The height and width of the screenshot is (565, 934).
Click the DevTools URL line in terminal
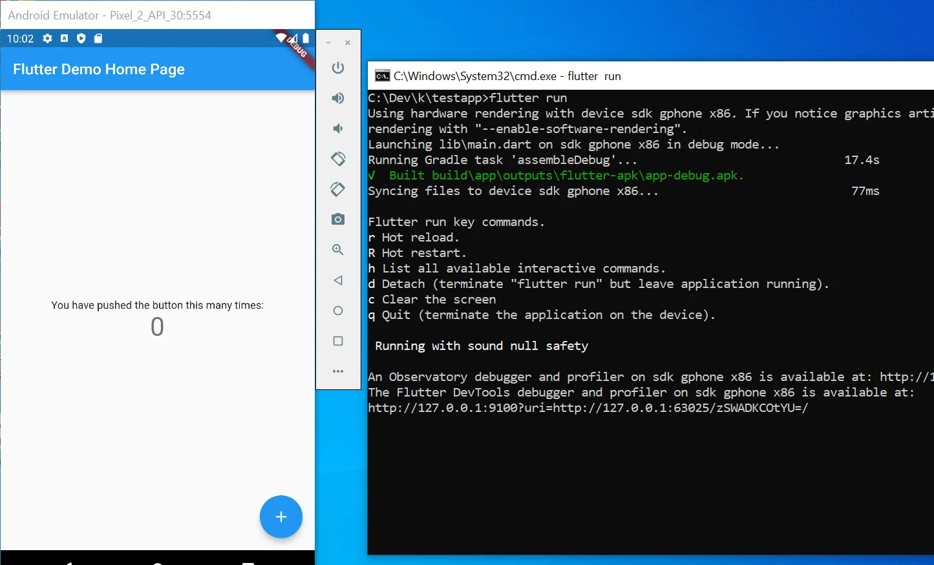588,408
